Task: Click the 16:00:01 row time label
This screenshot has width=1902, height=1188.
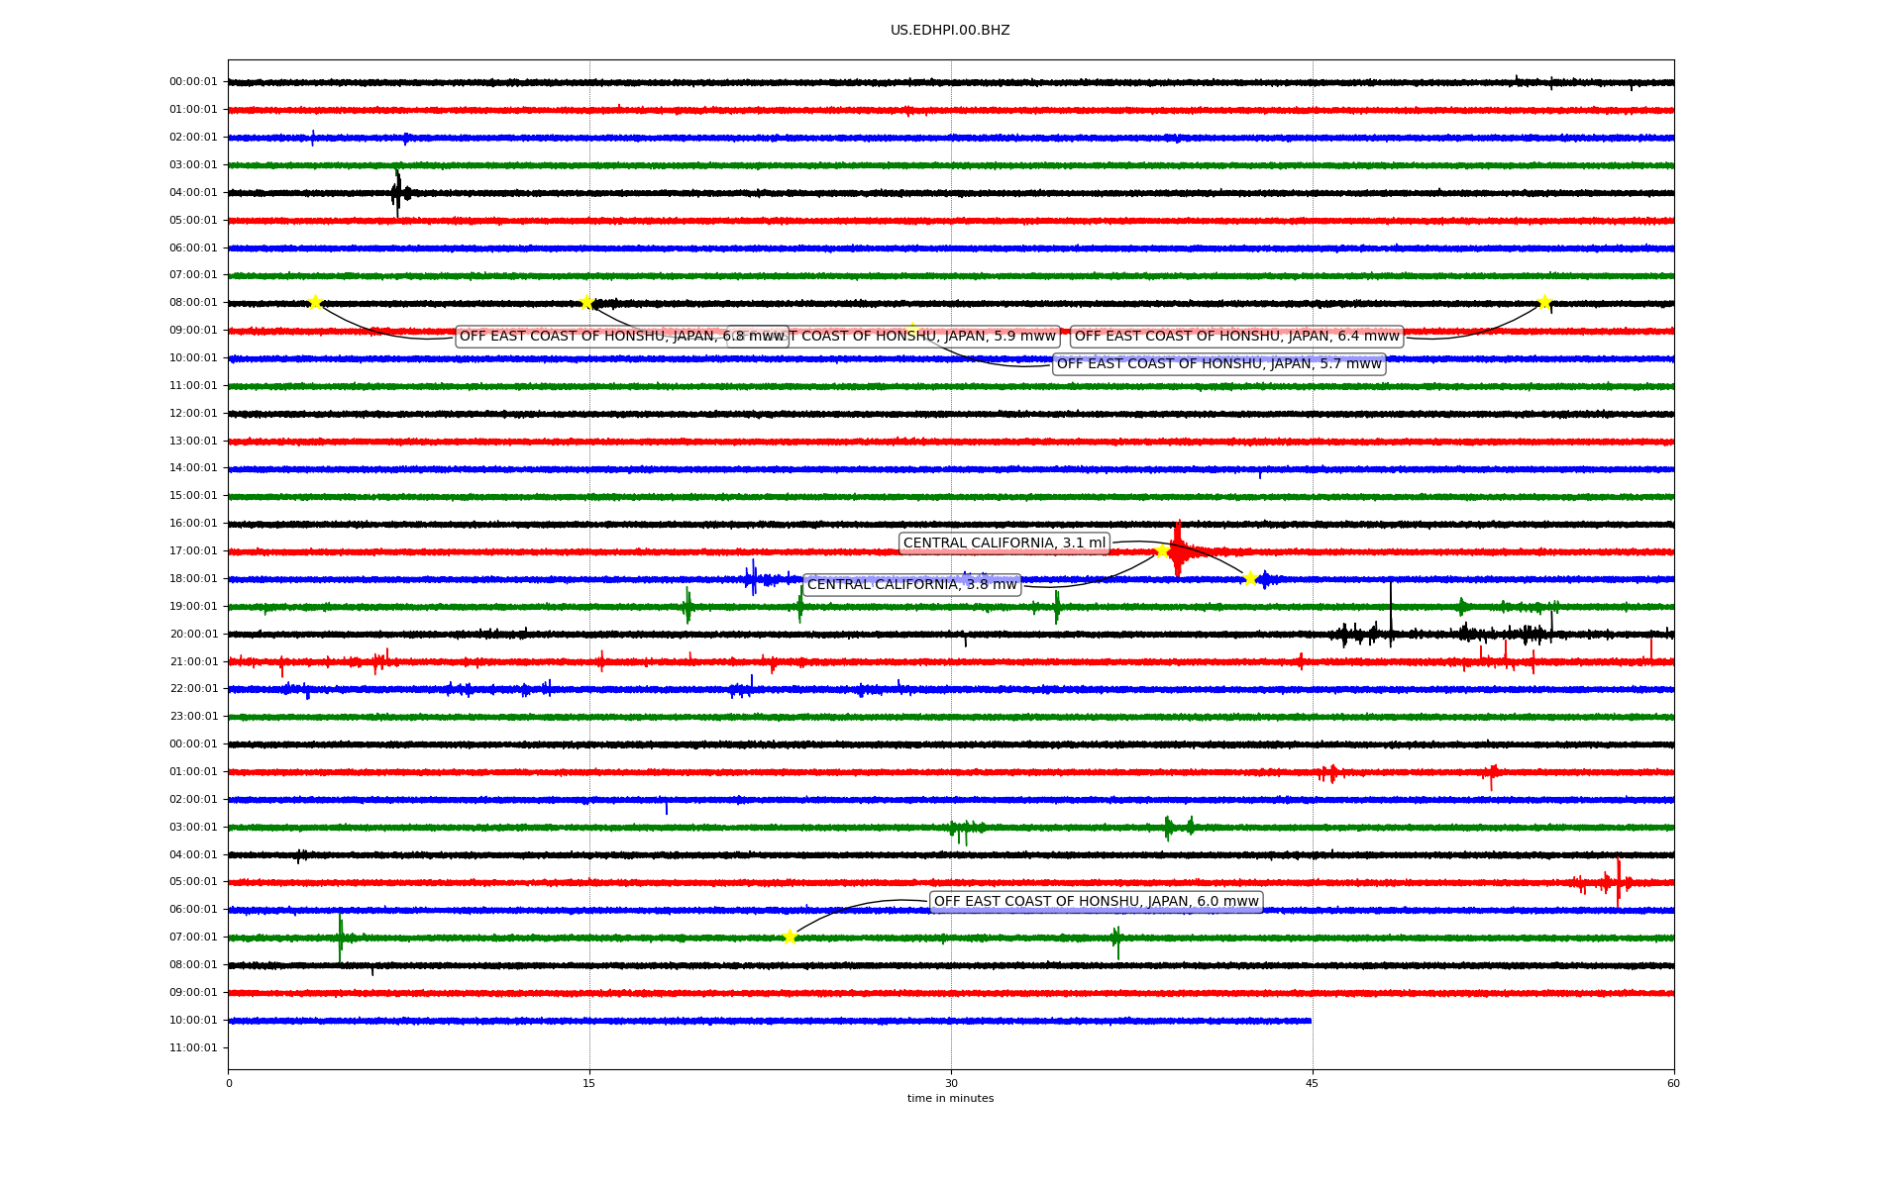Action: coord(193,523)
